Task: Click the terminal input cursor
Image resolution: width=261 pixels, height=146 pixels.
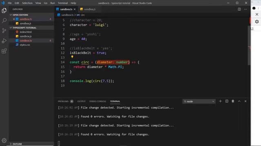Action: click(x=59, y=143)
